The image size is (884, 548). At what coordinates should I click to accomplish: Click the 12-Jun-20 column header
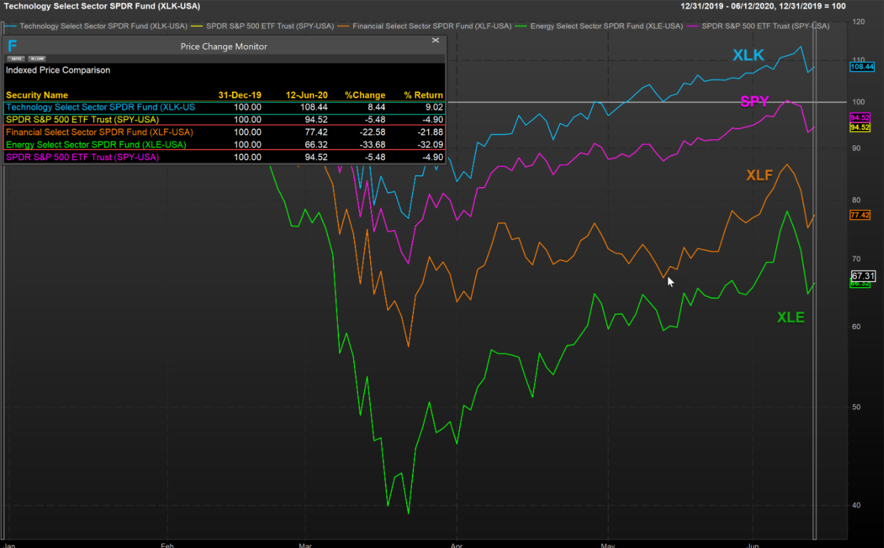click(307, 95)
